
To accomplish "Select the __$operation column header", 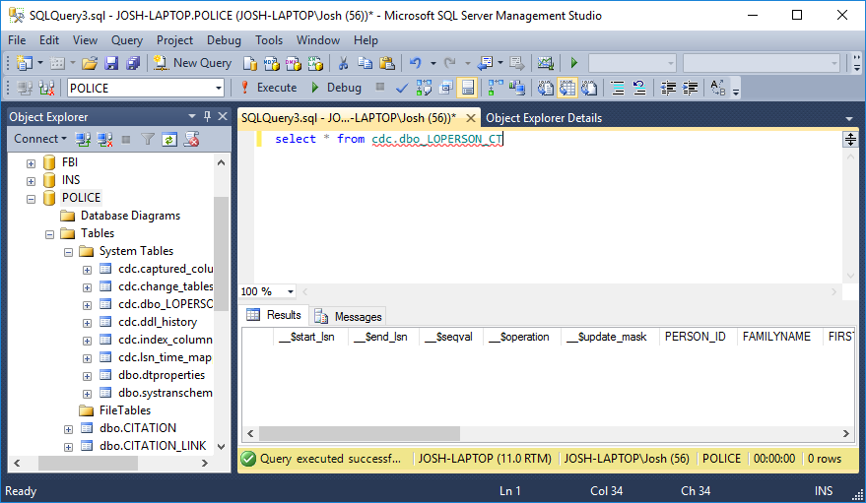I will pyautogui.click(x=521, y=337).
